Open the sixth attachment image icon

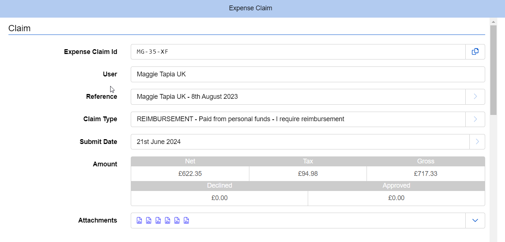point(186,221)
